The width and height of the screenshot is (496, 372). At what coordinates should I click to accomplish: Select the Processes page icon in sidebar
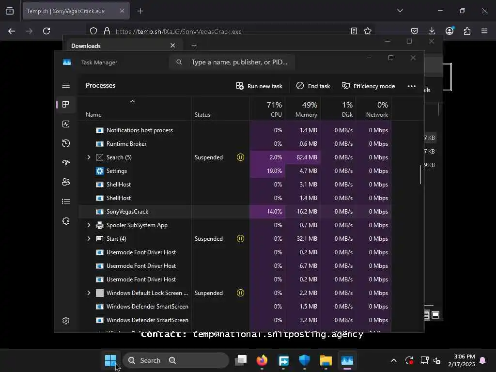[66, 105]
